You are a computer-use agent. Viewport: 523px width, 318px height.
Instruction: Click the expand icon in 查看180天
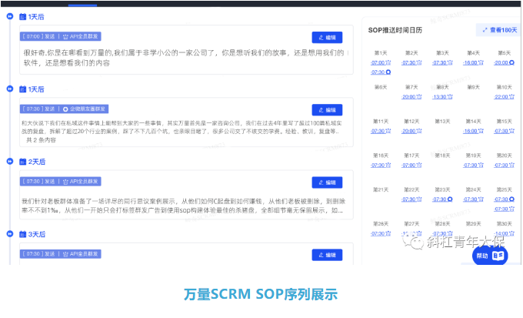coord(485,30)
